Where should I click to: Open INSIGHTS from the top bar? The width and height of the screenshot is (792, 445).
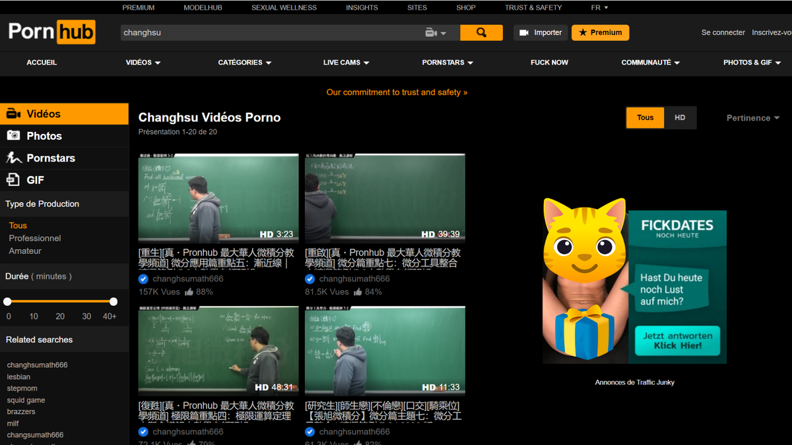point(362,8)
